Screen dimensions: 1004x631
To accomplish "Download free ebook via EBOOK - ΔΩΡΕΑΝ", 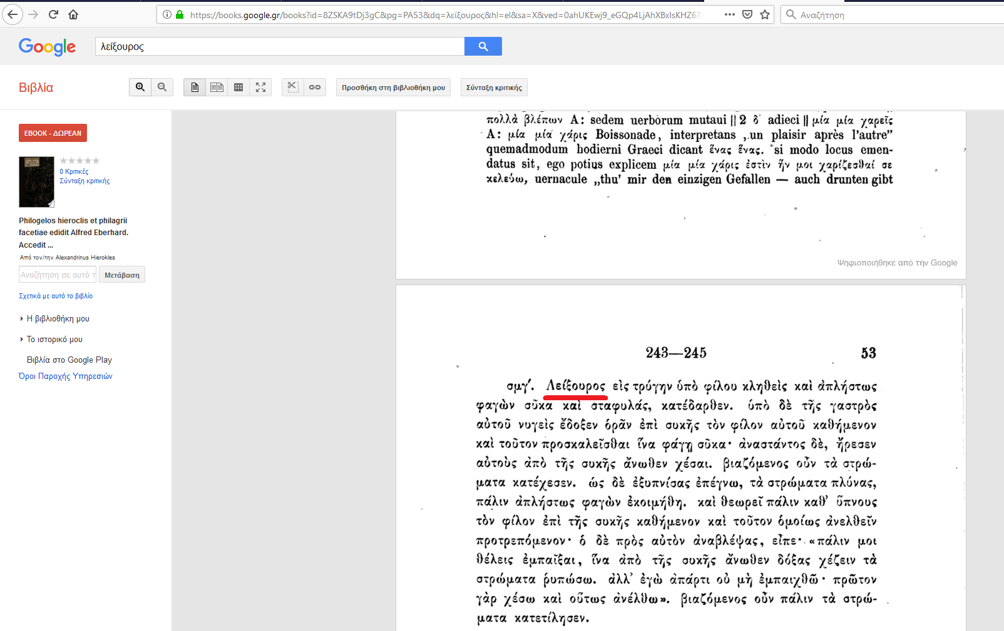I will [53, 133].
